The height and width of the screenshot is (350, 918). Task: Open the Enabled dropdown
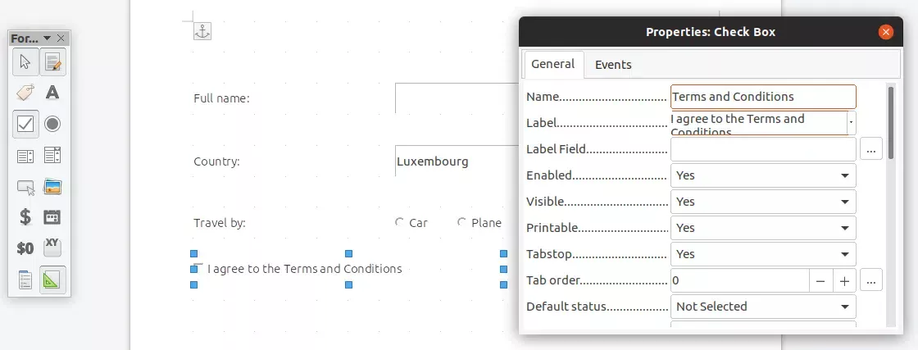(762, 175)
